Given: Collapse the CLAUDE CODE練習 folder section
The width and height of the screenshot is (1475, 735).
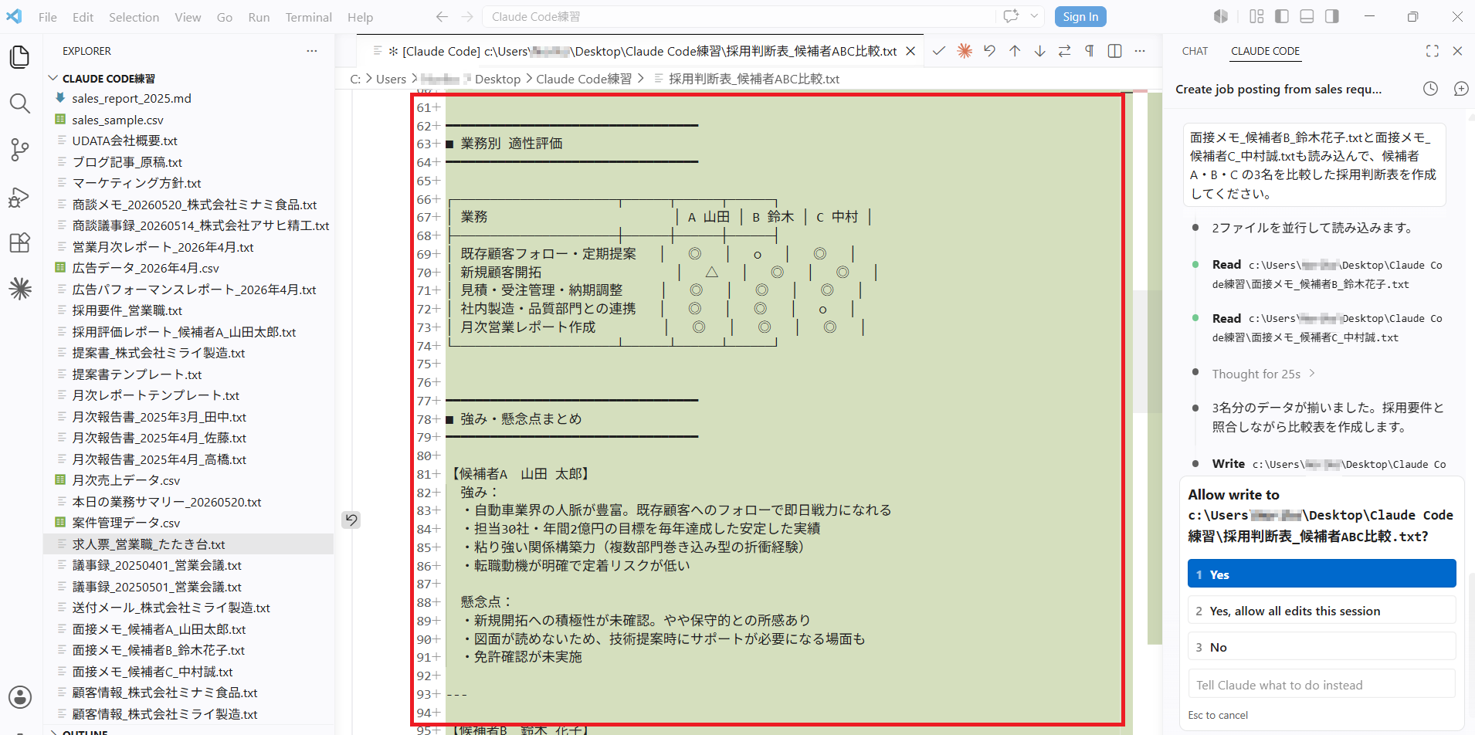Looking at the screenshot, I should coord(108,79).
